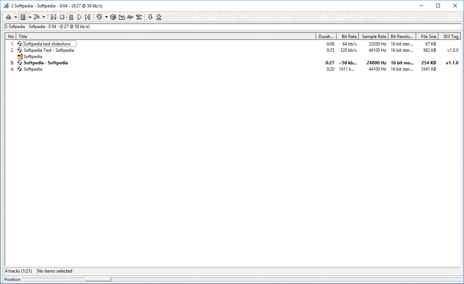Sort by the Bit Resolution column header
464x284 pixels.
[402, 36]
